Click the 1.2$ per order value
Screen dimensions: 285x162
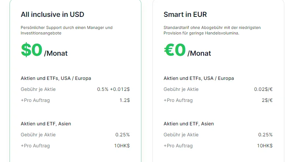(x=125, y=100)
